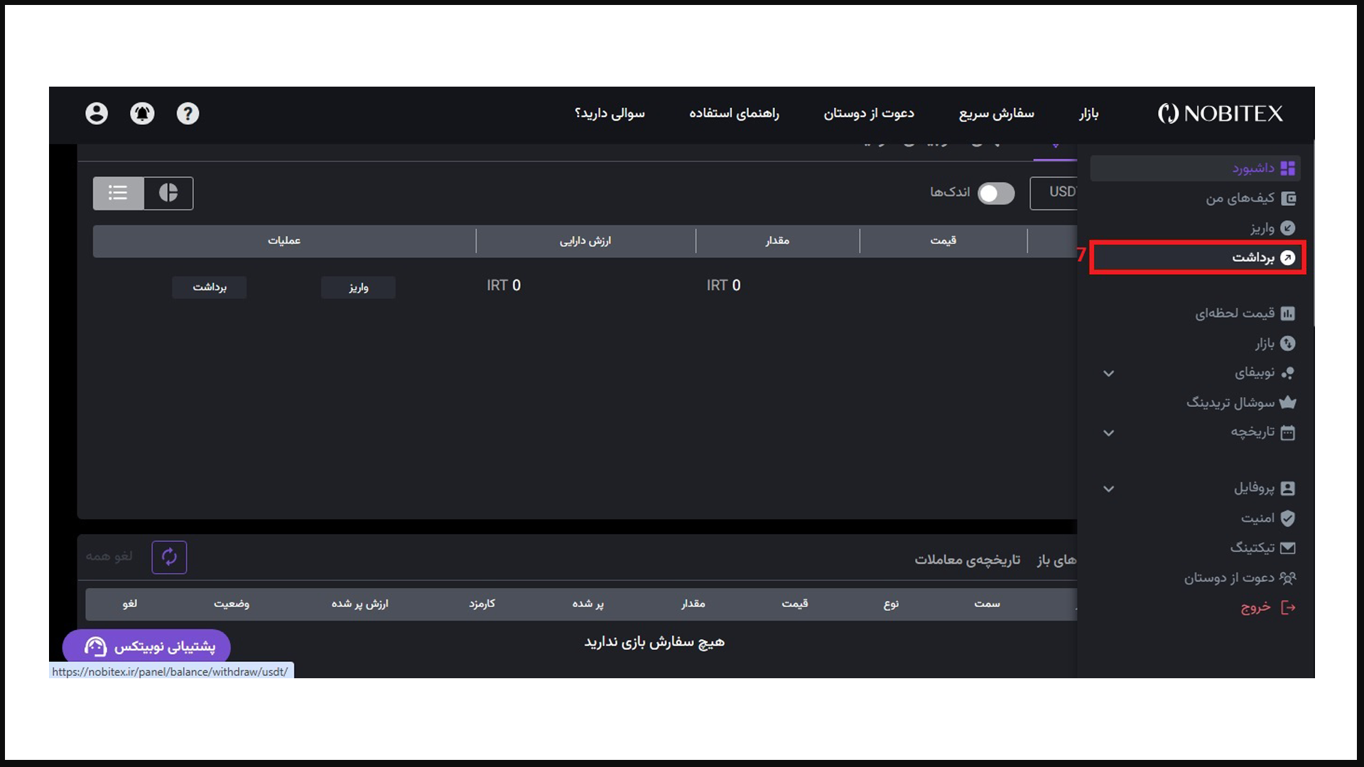The image size is (1364, 767).
Task: Click the هیچ سفارش بازی ندارید message
Action: coord(654,642)
